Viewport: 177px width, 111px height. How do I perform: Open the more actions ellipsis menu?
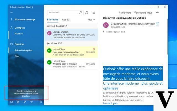tap(157, 12)
